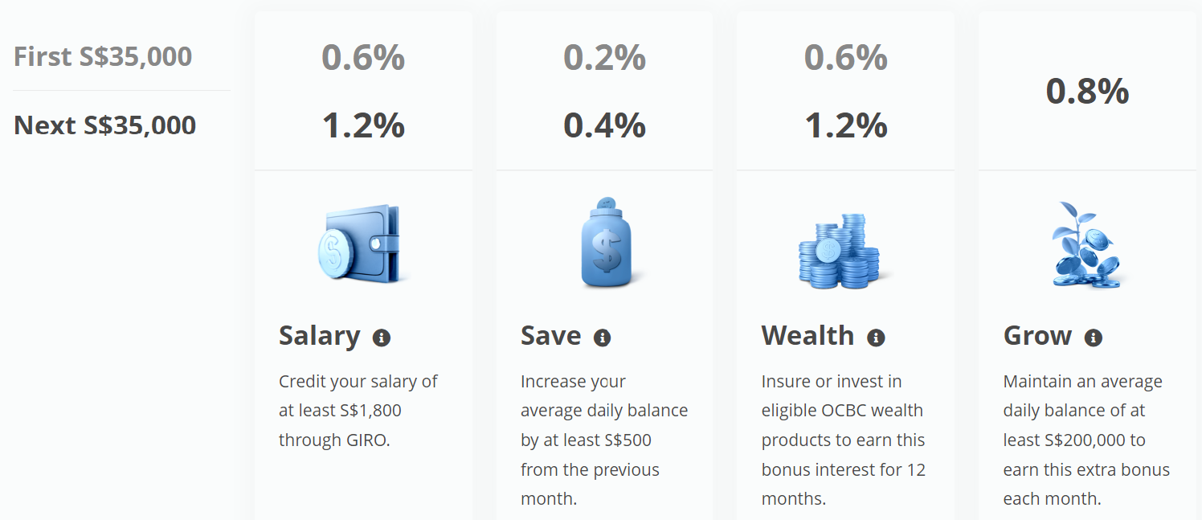Image resolution: width=1202 pixels, height=520 pixels.
Task: Select the Wealth heading text
Action: pyautogui.click(x=807, y=335)
